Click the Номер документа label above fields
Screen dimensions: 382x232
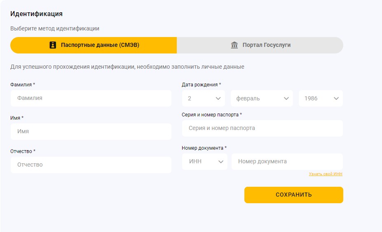click(x=204, y=148)
